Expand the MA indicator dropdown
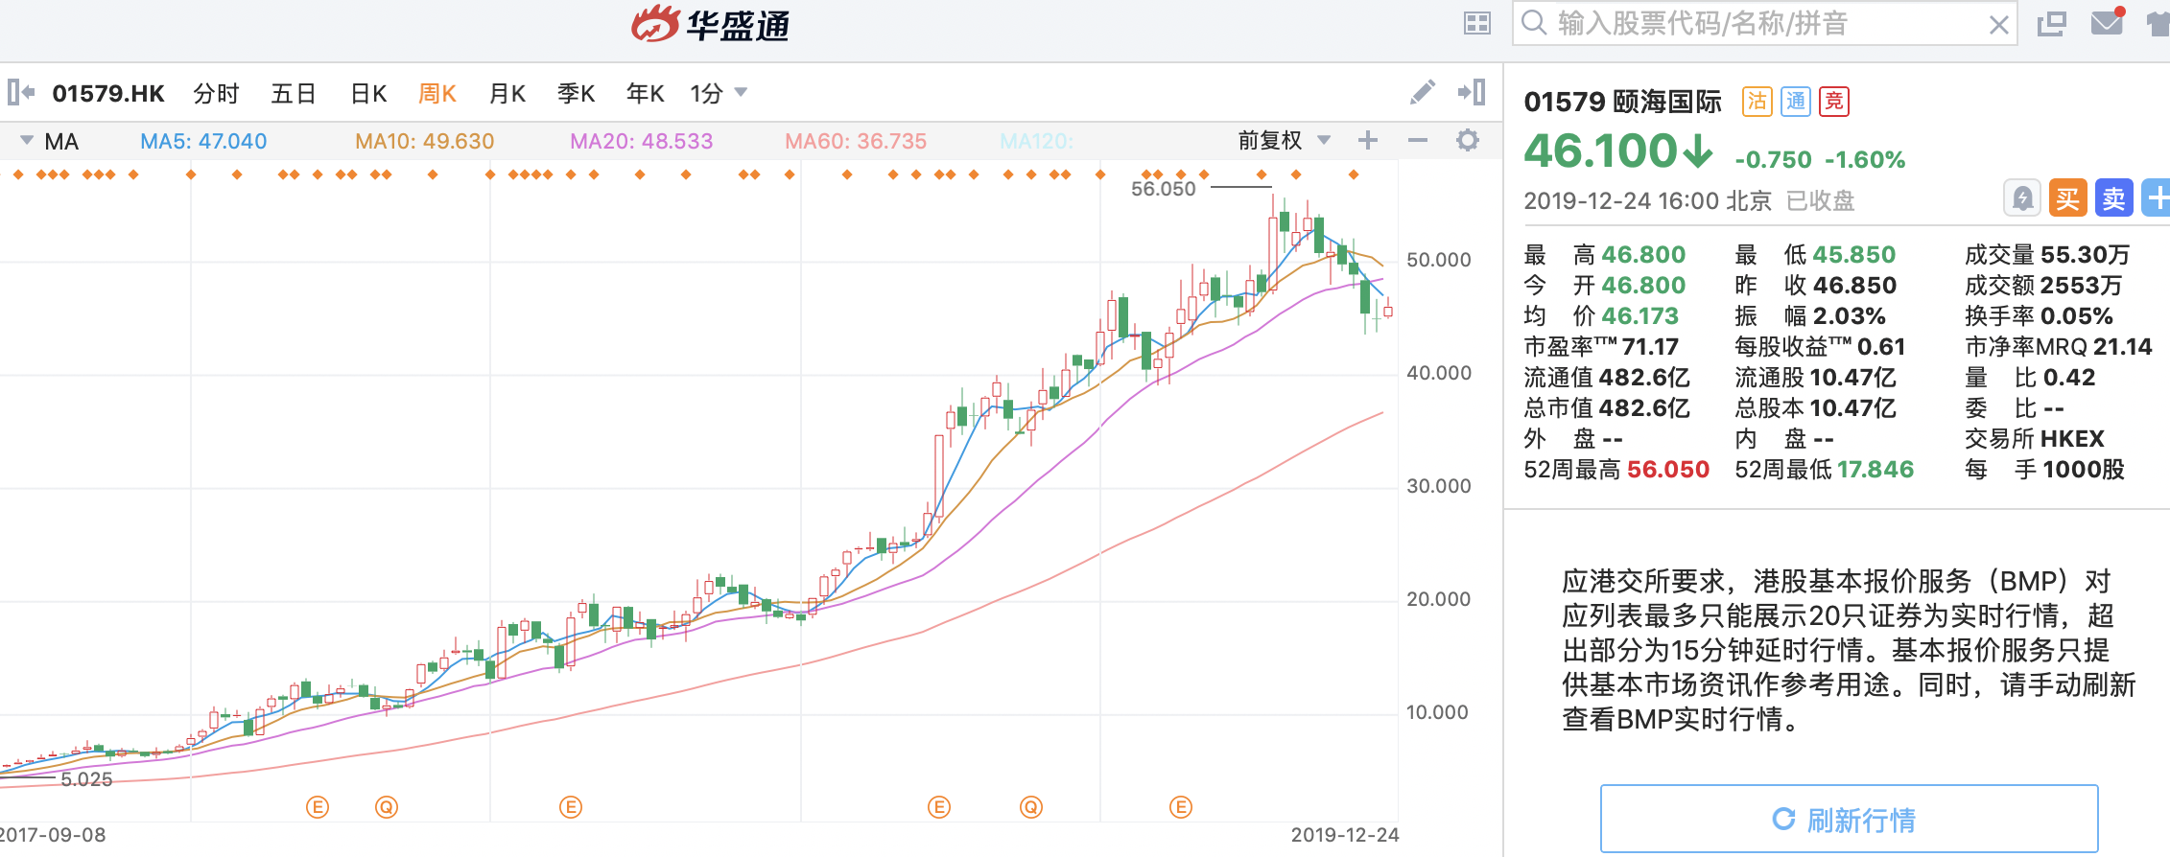The image size is (2170, 857). pyautogui.click(x=27, y=141)
